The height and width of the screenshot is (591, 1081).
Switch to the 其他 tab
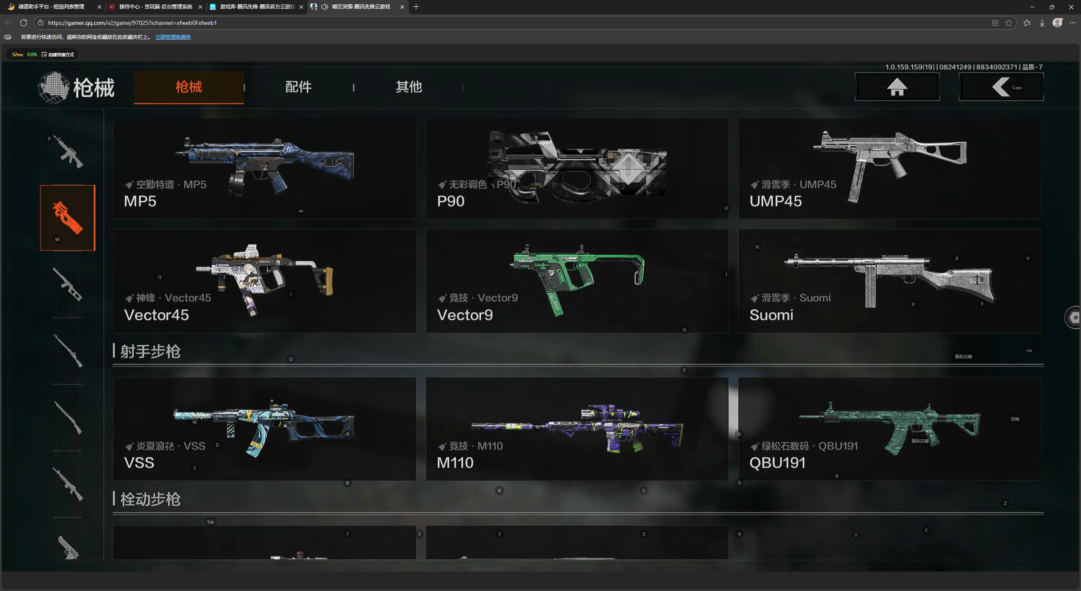(x=409, y=87)
